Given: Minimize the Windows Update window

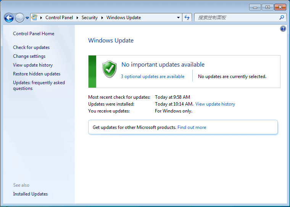Looking at the screenshot, I should [x=255, y=7].
